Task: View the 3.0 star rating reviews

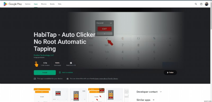Action: pos(45,64)
